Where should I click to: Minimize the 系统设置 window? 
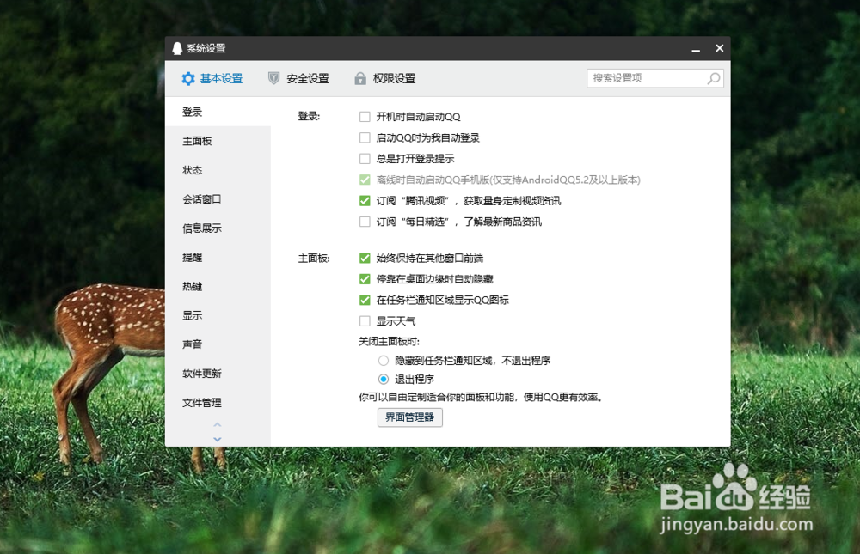coord(696,49)
